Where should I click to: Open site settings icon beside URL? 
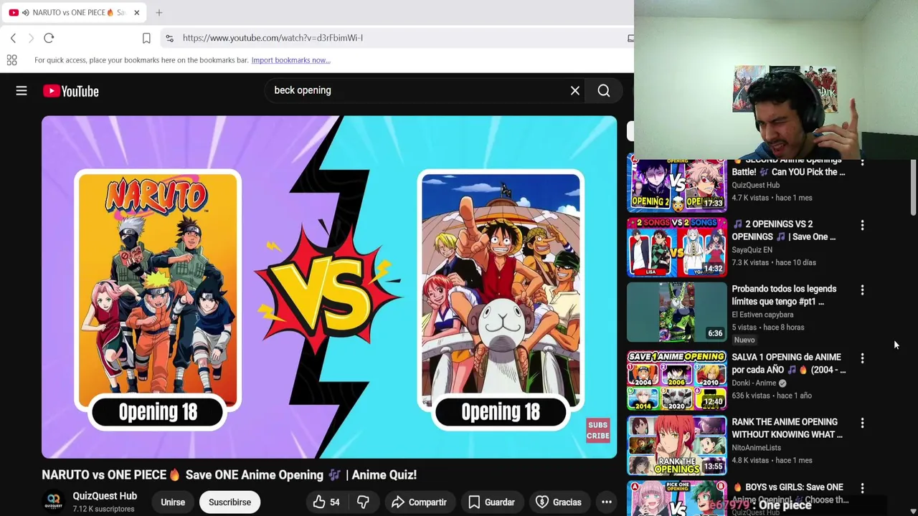(x=169, y=38)
